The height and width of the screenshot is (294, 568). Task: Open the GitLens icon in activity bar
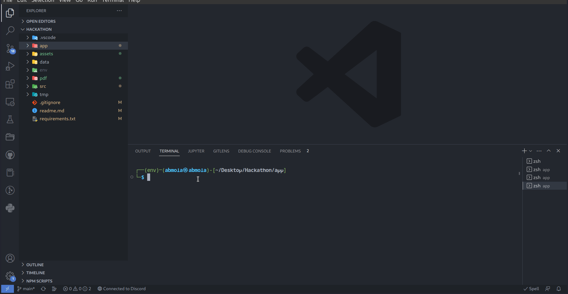point(10,190)
